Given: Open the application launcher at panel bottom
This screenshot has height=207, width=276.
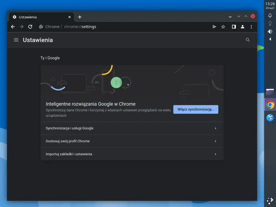Looking at the screenshot, I should tap(270, 201).
